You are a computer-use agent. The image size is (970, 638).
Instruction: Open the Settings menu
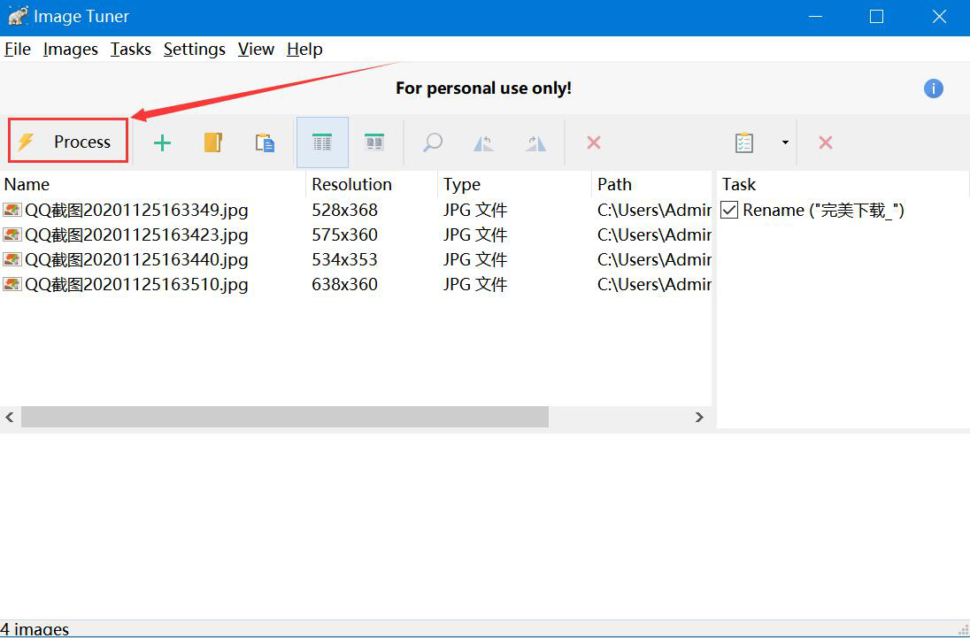[194, 50]
